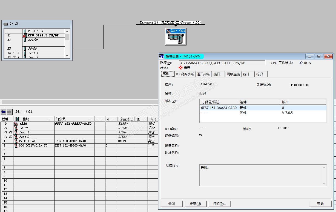Click diagnostic address 8182* cell
Screen dimensions: 336x212
pyautogui.click(x=126, y=141)
